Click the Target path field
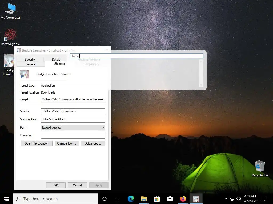The height and width of the screenshot is (204, 273). tap(73, 100)
